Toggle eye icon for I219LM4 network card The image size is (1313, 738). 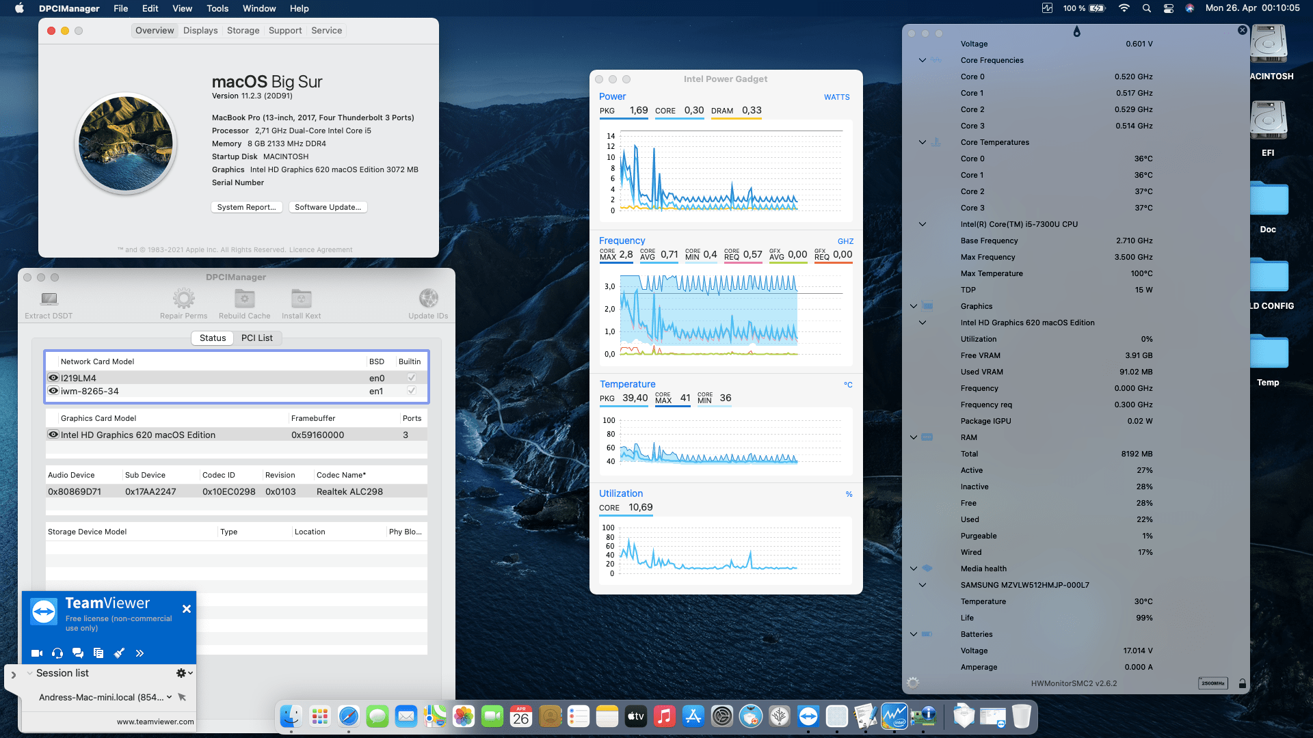[x=53, y=378]
